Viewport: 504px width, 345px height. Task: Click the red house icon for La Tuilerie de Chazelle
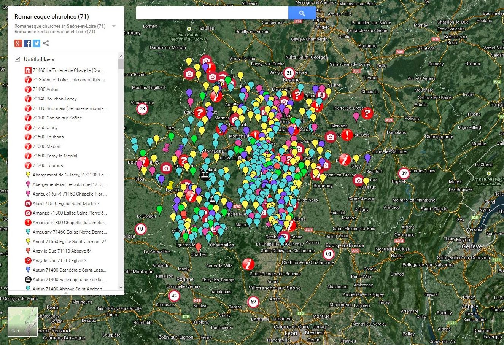(28, 70)
